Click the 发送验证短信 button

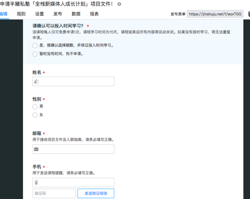[96, 194]
